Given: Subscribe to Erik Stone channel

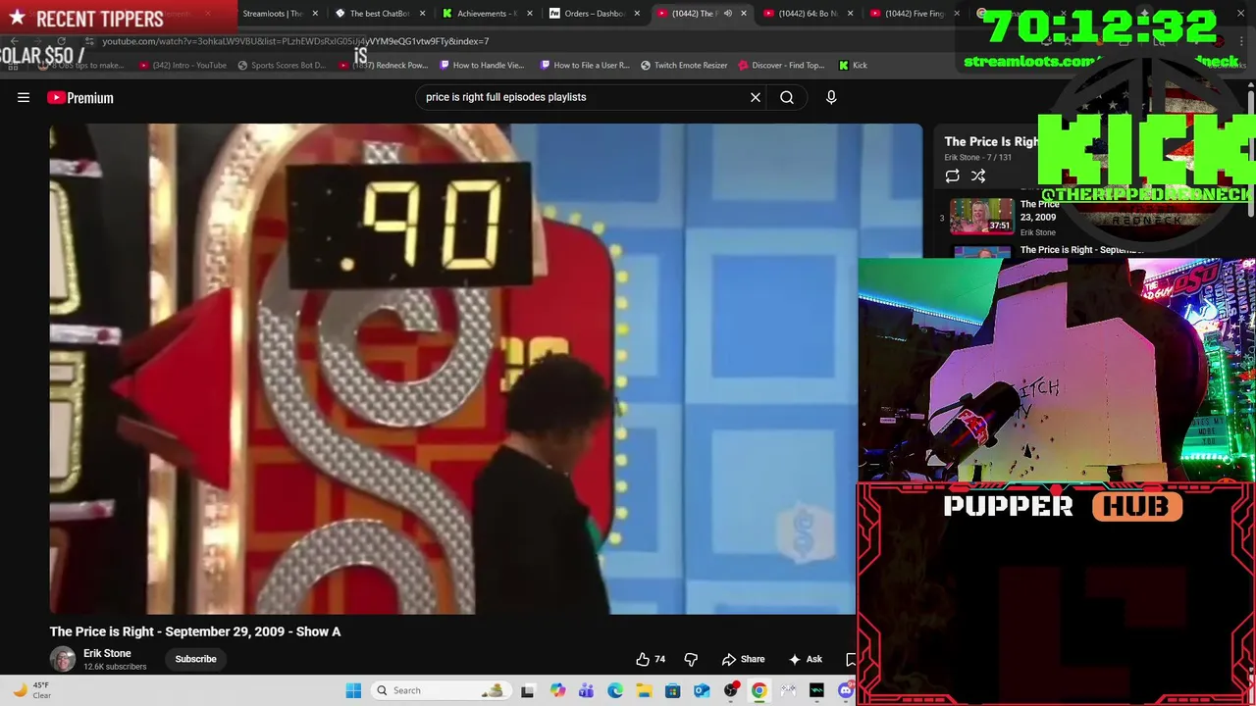Looking at the screenshot, I should (195, 659).
